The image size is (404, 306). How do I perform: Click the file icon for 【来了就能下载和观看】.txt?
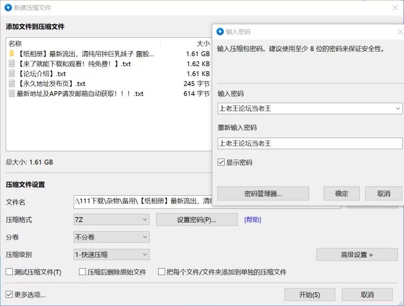pyautogui.click(x=12, y=64)
